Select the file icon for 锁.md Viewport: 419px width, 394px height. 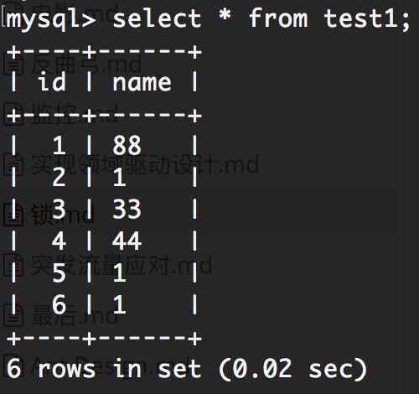click(13, 215)
